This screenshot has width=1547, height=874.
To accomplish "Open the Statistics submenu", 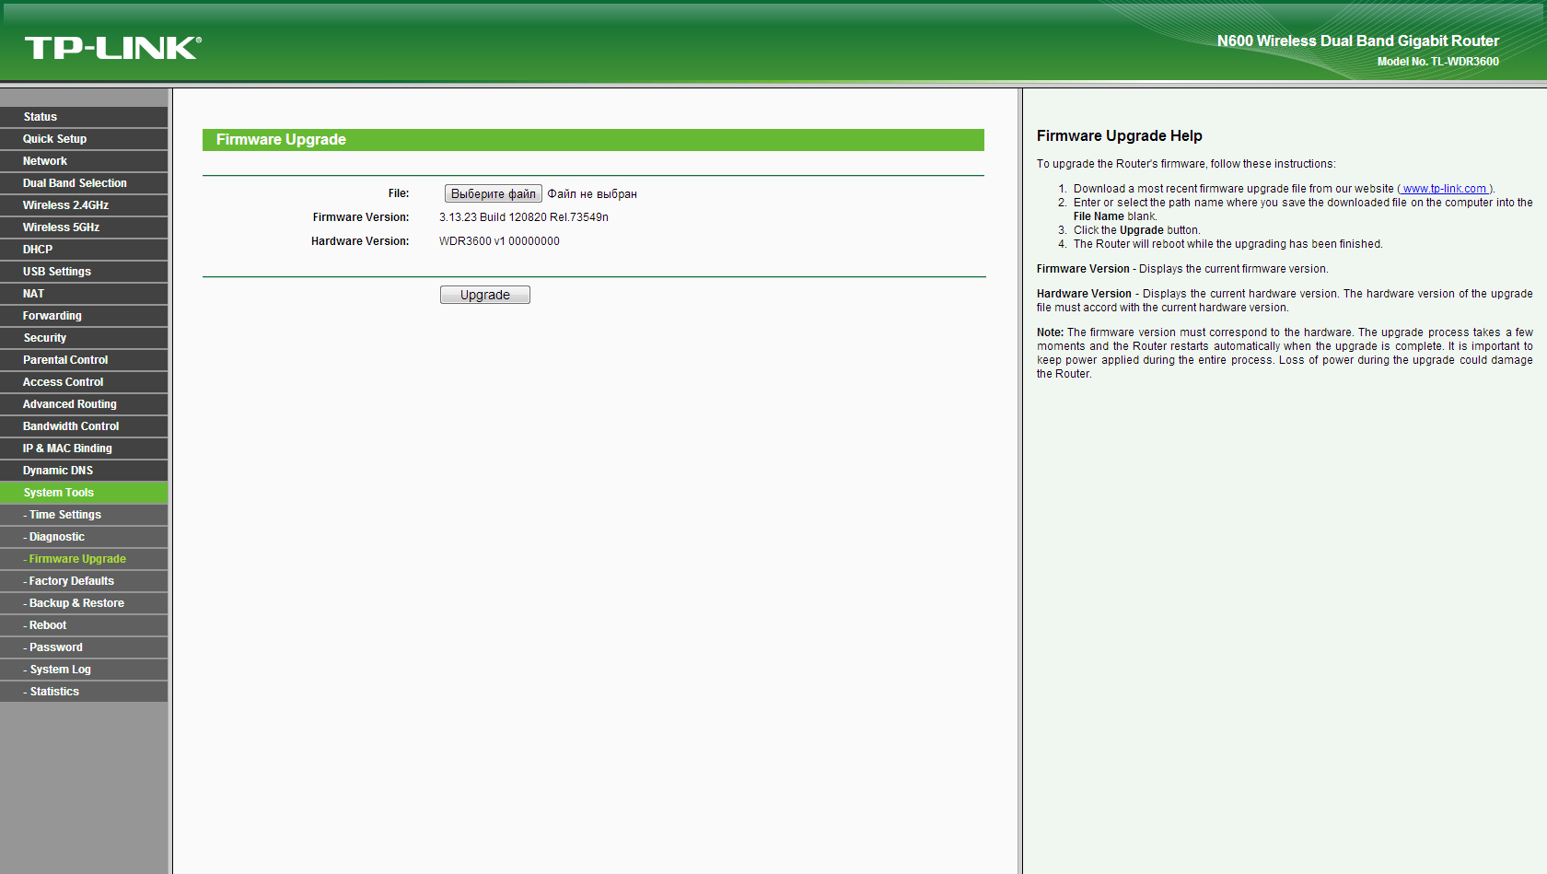I will (84, 692).
